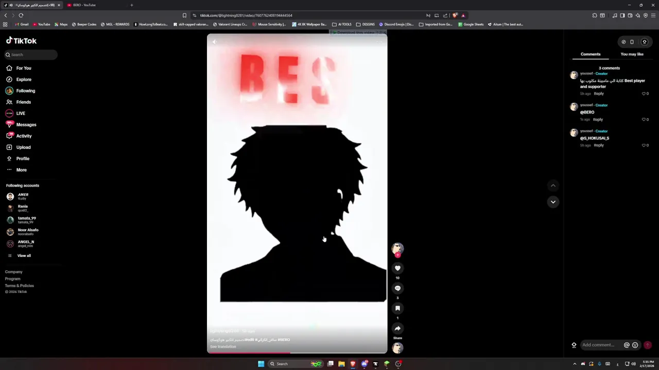Open Discord from the taskbar
This screenshot has height=370, width=659.
click(x=365, y=364)
